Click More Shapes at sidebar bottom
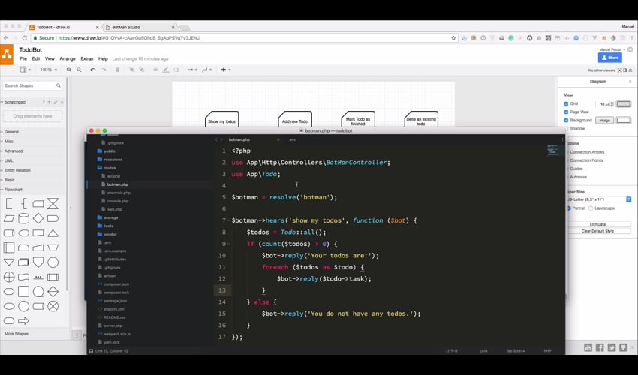This screenshot has width=638, height=375. coord(17,334)
